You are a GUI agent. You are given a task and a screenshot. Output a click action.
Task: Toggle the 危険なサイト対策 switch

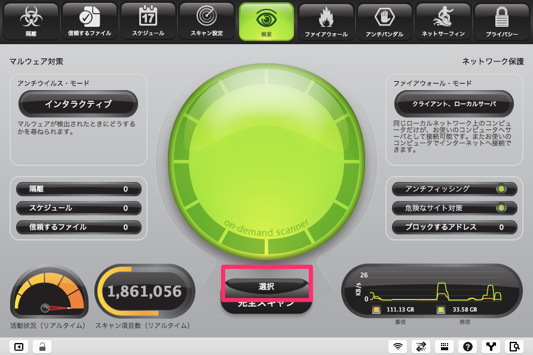[x=501, y=208]
